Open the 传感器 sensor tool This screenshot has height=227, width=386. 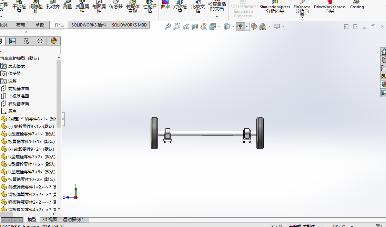point(116,5)
